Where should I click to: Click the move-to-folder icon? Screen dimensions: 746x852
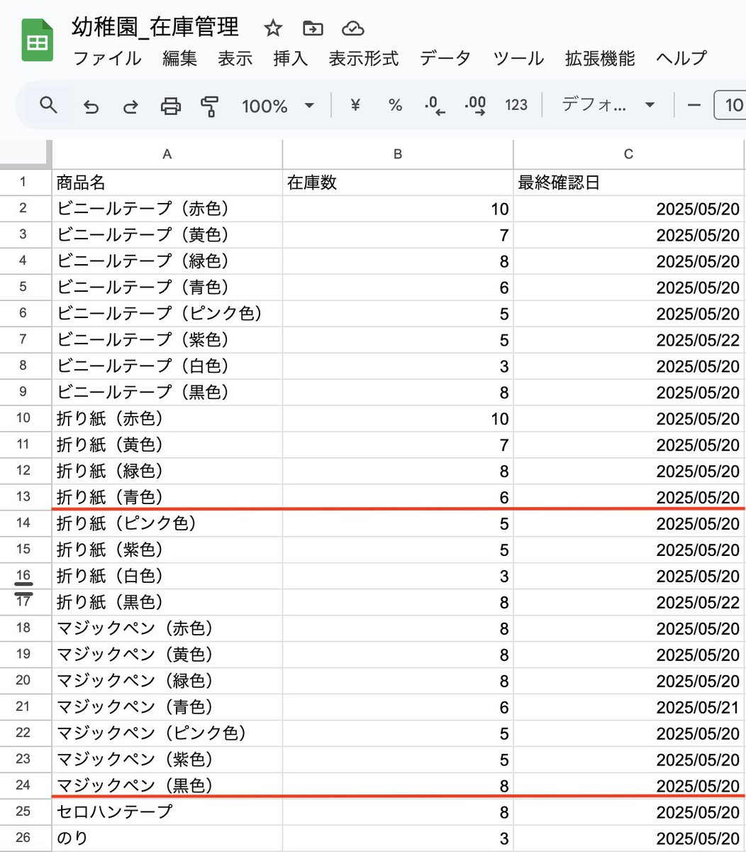313,28
